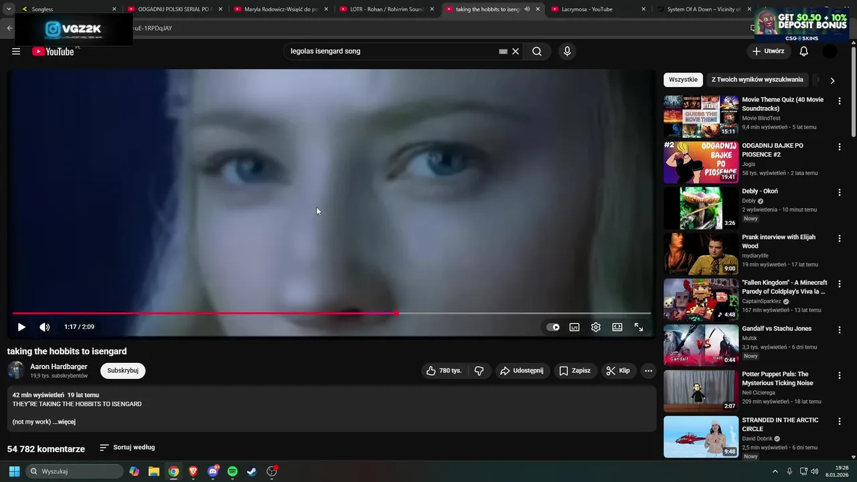Screen dimensions: 857x482
Task: Open options for Fallen Kingdom video
Action: (x=840, y=284)
